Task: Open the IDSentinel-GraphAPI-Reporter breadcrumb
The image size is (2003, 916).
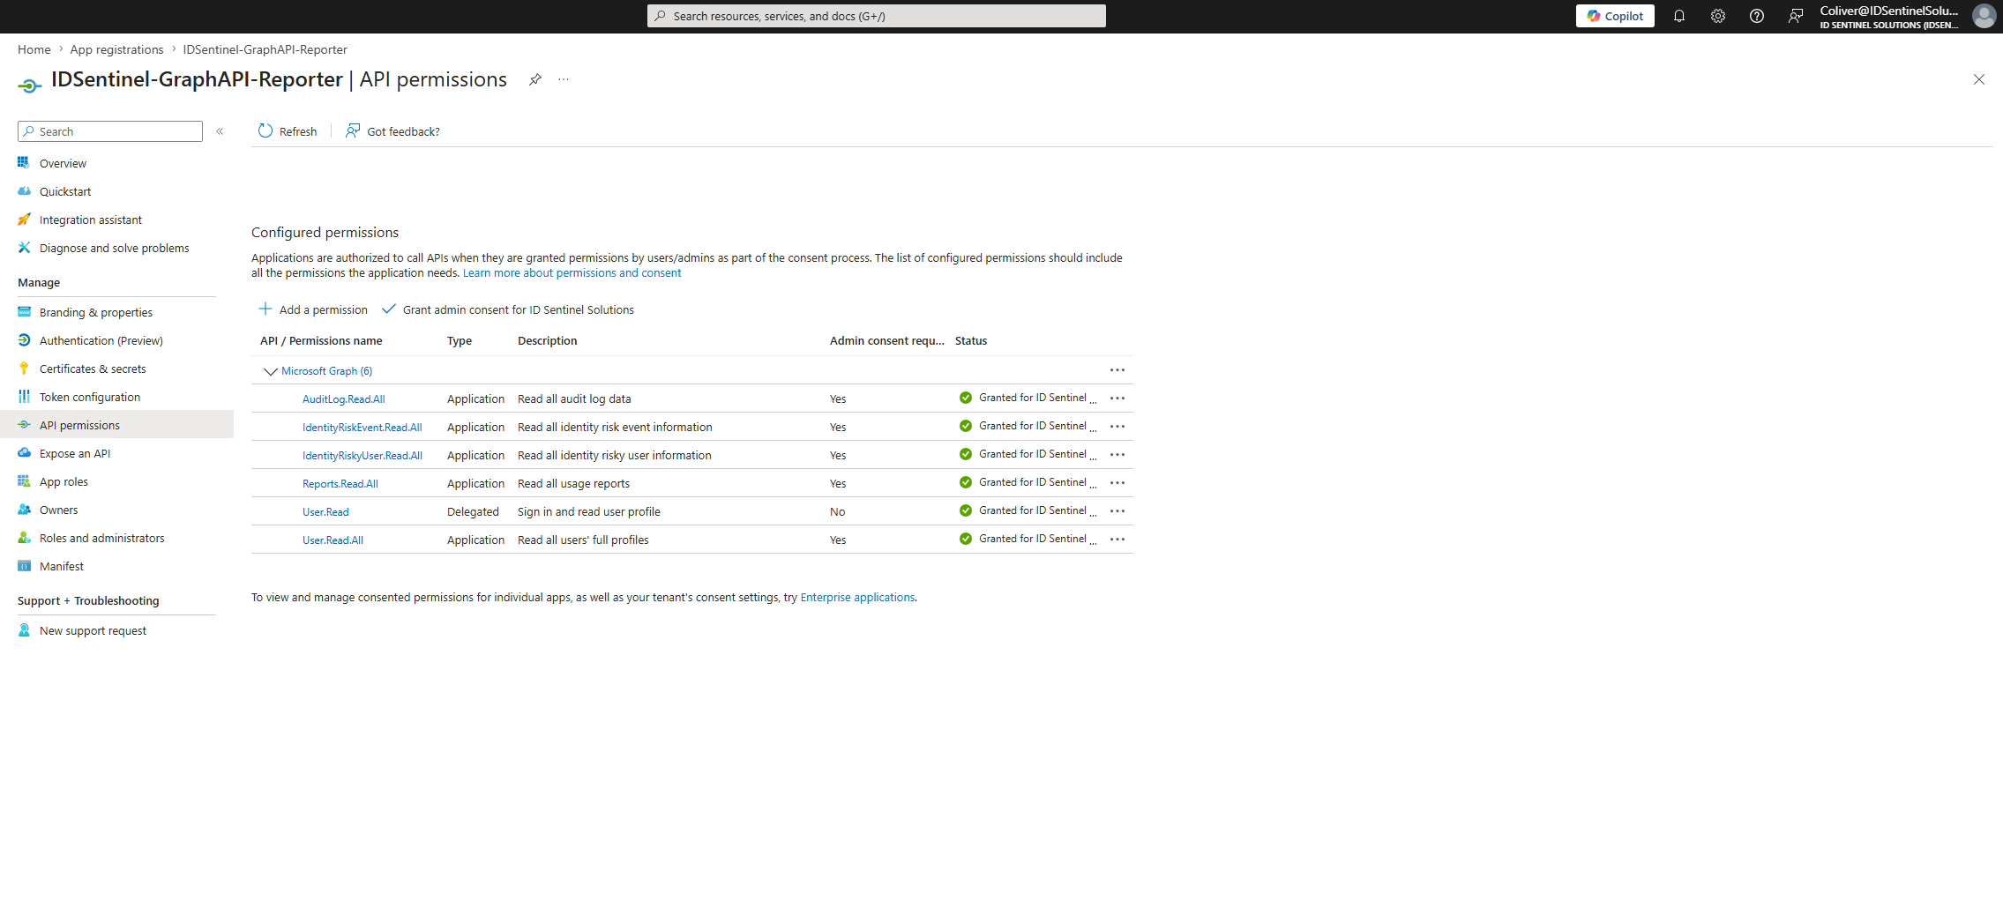Action: pos(265,49)
